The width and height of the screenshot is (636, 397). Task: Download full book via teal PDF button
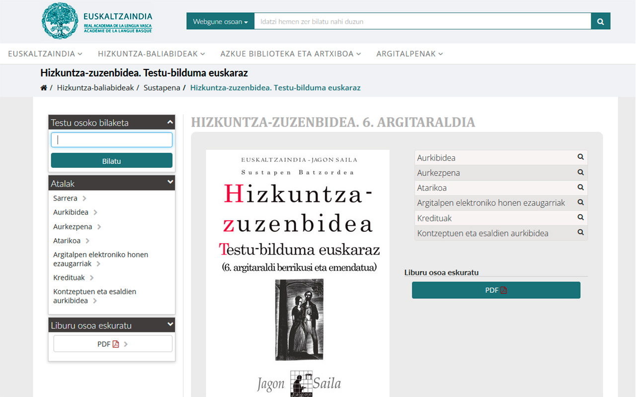(x=496, y=290)
